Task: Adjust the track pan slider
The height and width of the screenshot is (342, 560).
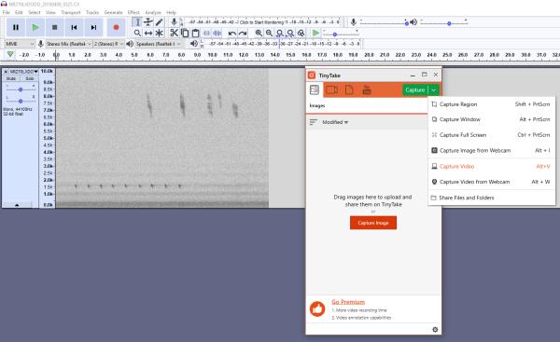Action: [21, 102]
